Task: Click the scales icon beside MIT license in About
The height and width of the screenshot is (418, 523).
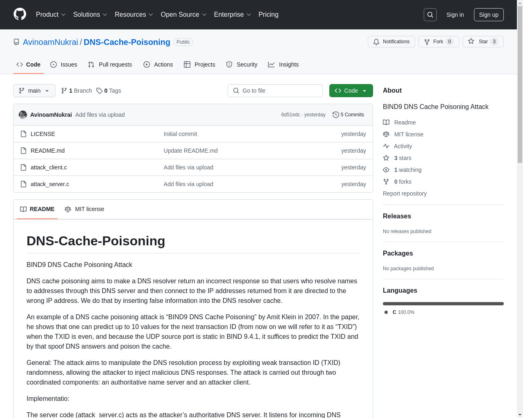Action: [x=386, y=134]
